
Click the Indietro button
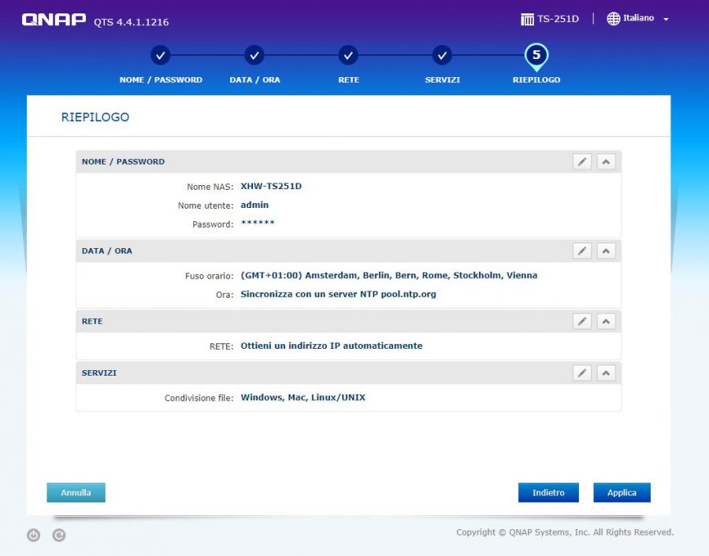[x=548, y=493]
